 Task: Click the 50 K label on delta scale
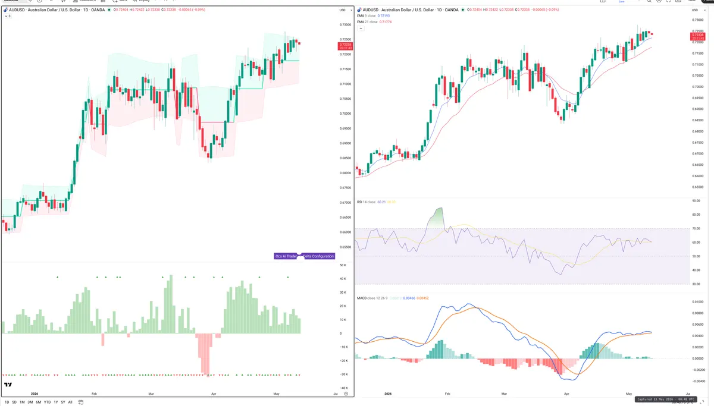pos(343,265)
